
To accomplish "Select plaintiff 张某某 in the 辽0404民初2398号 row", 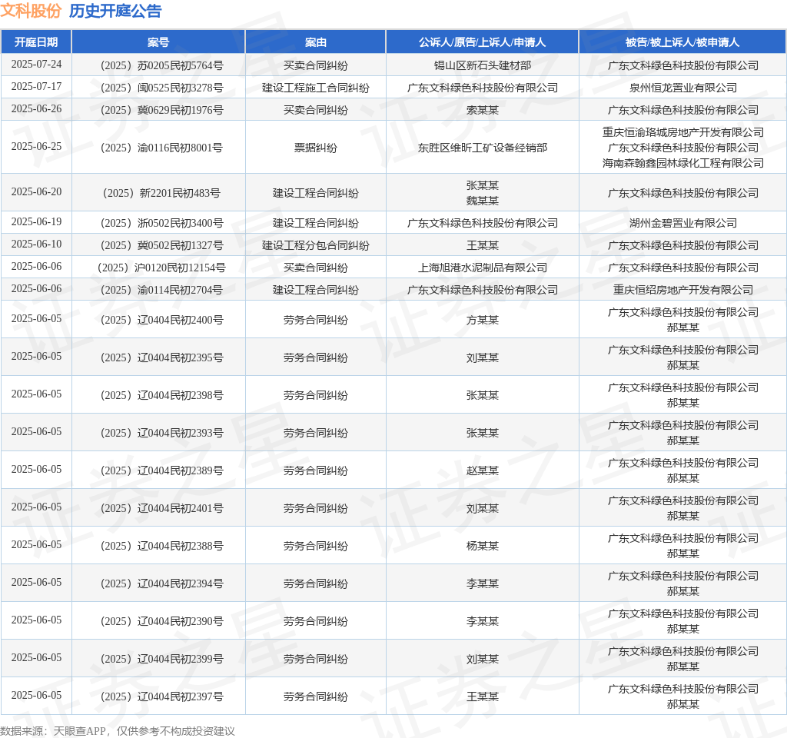I will coord(483,395).
